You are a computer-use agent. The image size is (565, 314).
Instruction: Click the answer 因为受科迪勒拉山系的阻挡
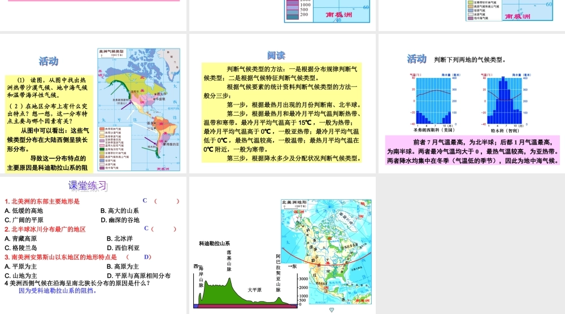click(x=58, y=291)
